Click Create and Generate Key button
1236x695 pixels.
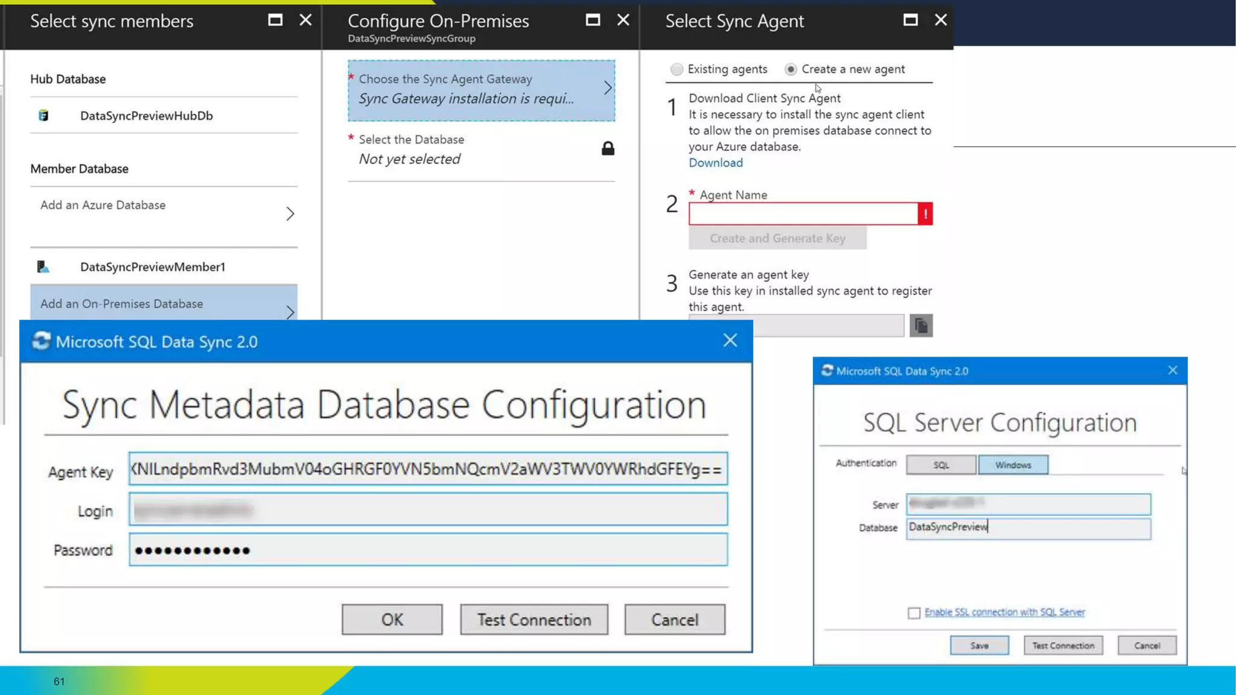click(x=777, y=238)
